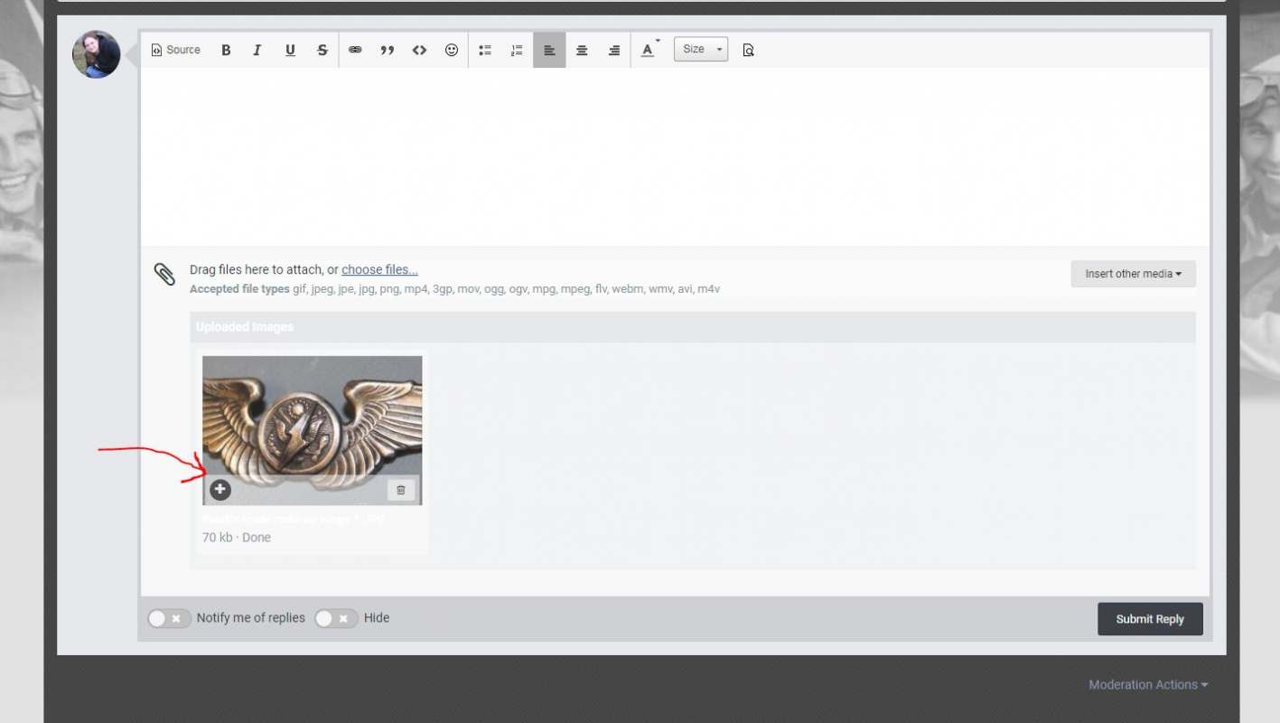Viewport: 1280px width, 723px height.
Task: Select center text alignment
Action: tap(581, 50)
